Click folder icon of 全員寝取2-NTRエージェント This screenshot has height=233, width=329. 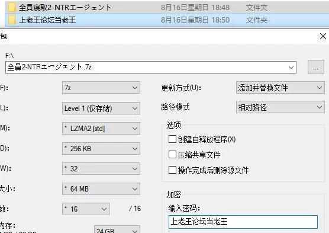[12, 8]
